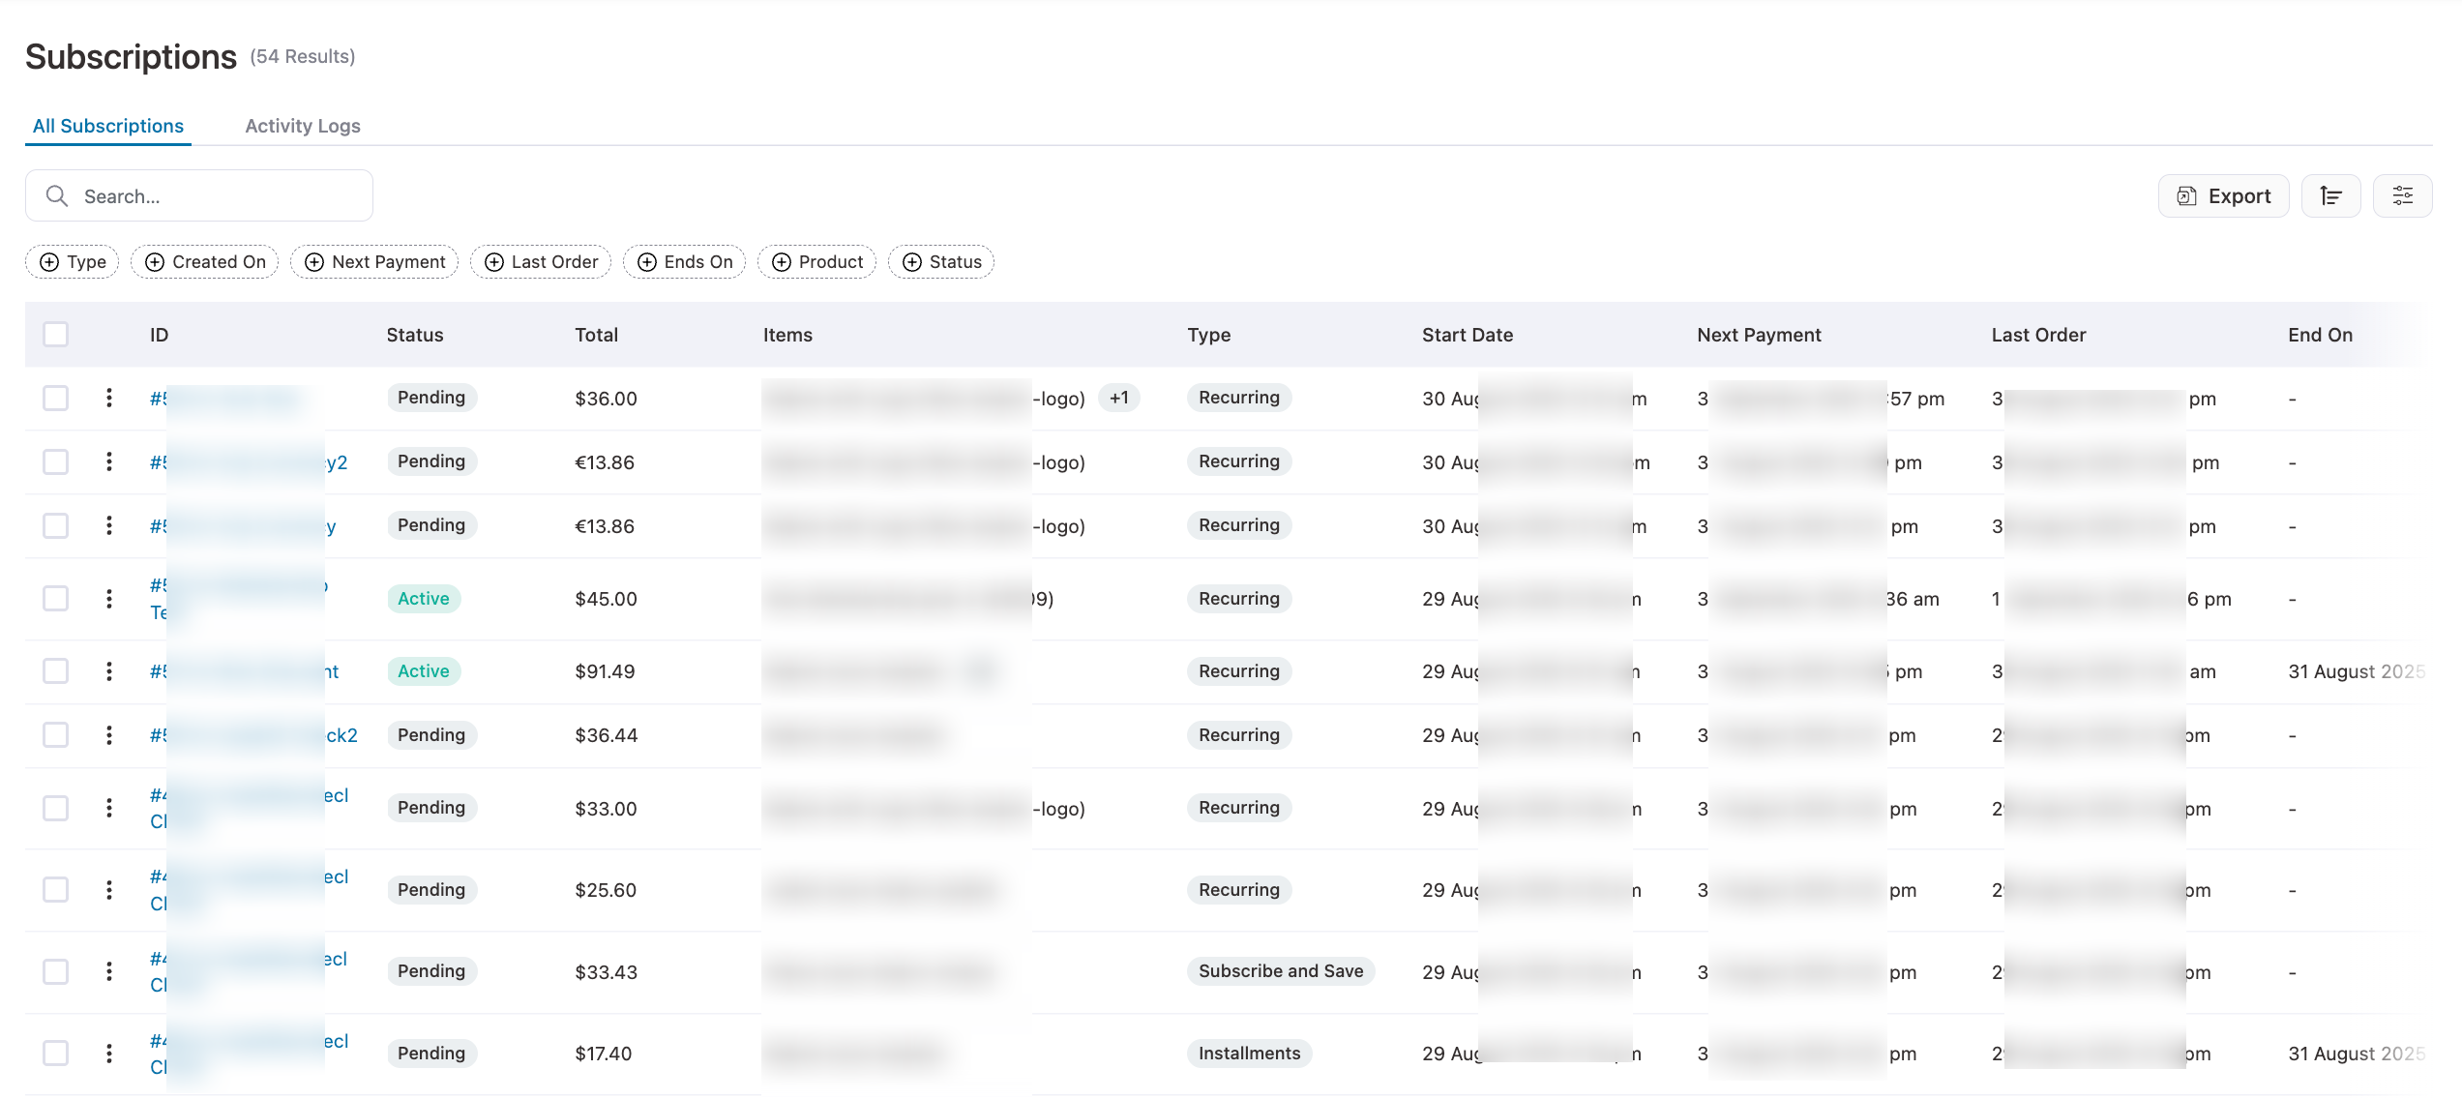The width and height of the screenshot is (2462, 1099).
Task: Open the kebab menu on the first Pending row
Action: coord(109,398)
